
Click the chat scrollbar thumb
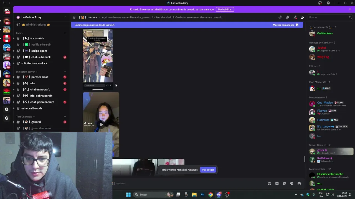click(x=304, y=159)
